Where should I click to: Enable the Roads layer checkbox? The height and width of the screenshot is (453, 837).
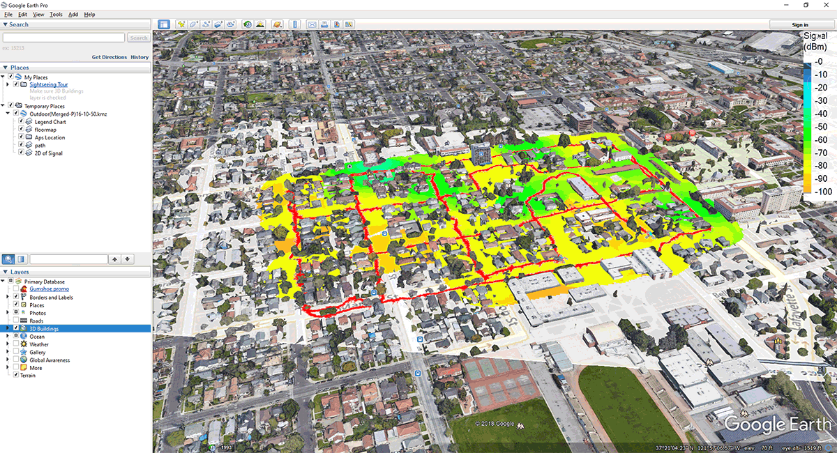point(16,321)
